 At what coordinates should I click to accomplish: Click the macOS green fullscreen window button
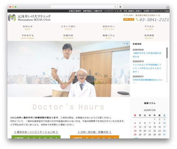(x=16, y=7)
